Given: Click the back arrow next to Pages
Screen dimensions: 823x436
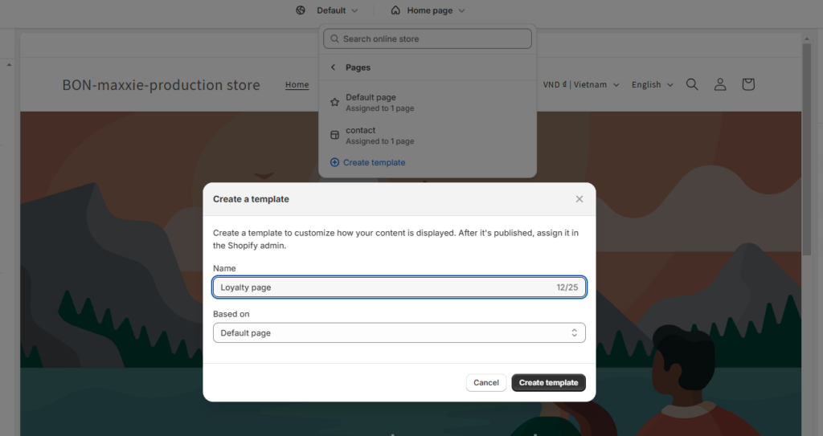Looking at the screenshot, I should [334, 67].
